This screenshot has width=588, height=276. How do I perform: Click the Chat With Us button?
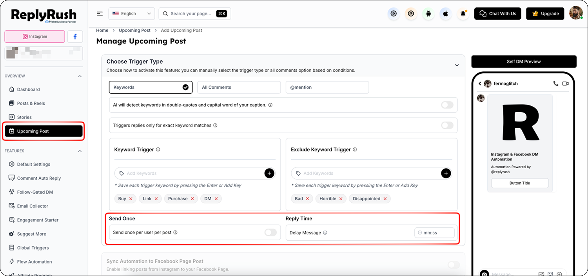(x=498, y=14)
